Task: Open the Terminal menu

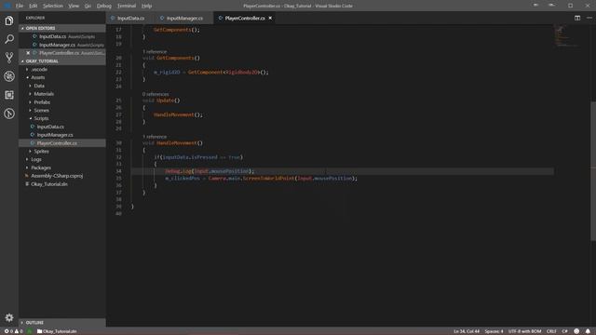Action: tap(127, 6)
